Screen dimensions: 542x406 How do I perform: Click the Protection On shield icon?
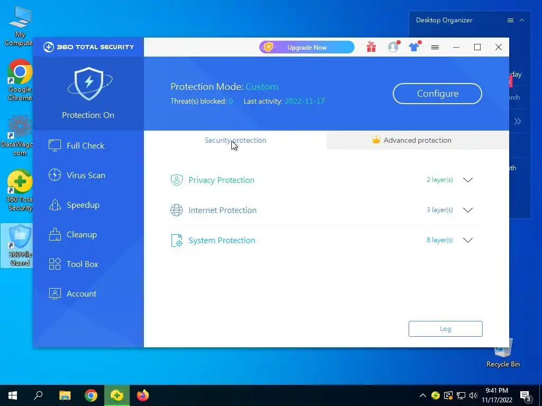(x=89, y=84)
